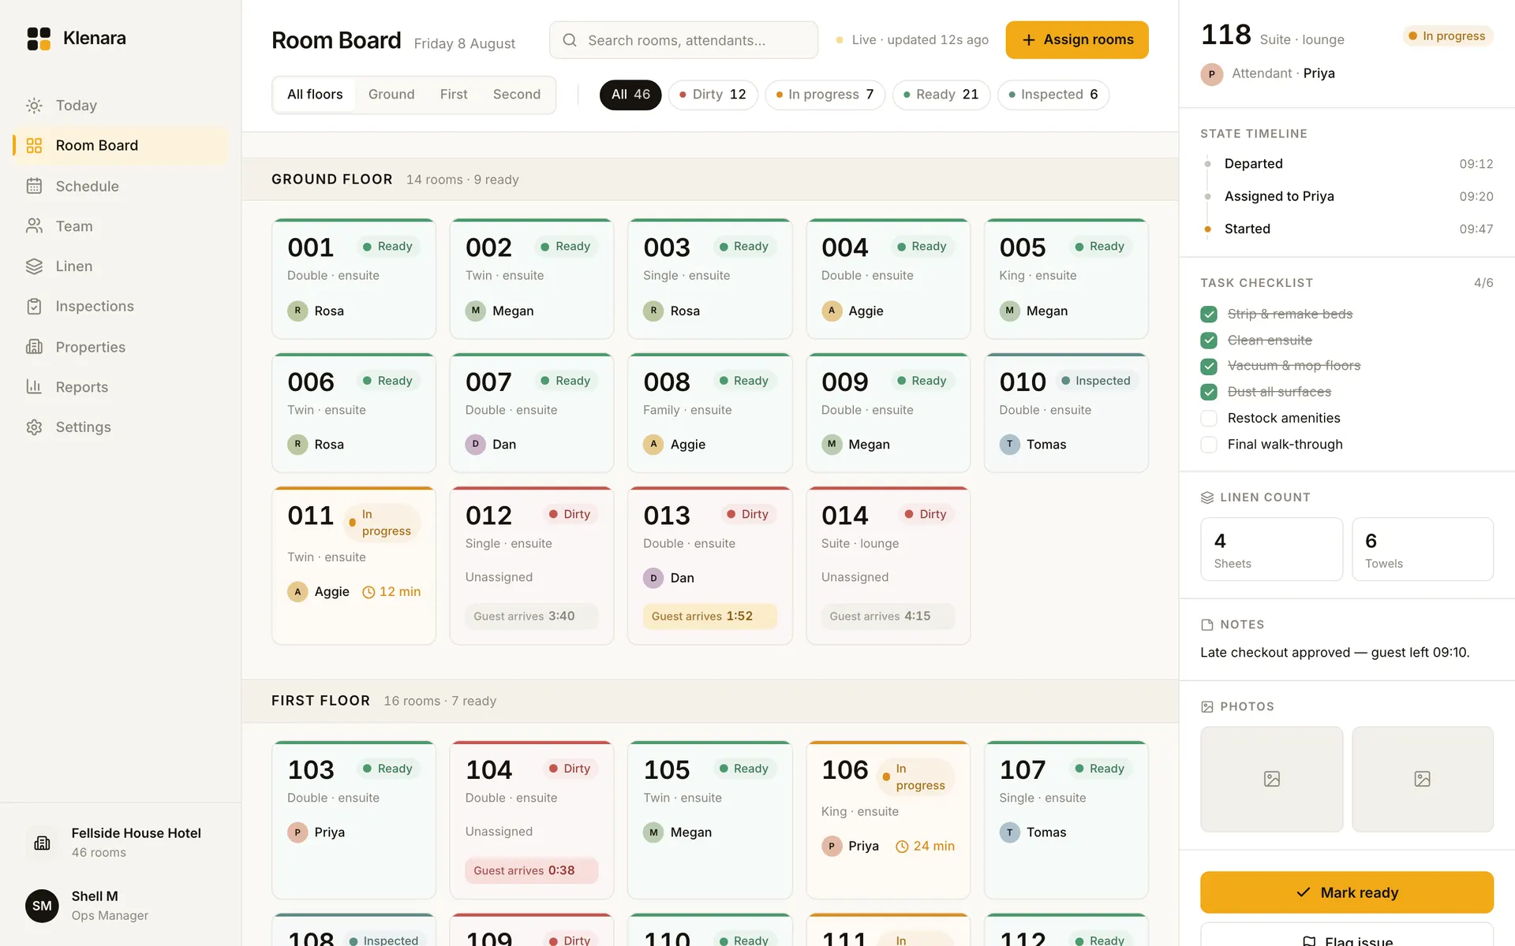This screenshot has width=1515, height=946.
Task: Open Inspections in the sidebar
Action: (121, 307)
